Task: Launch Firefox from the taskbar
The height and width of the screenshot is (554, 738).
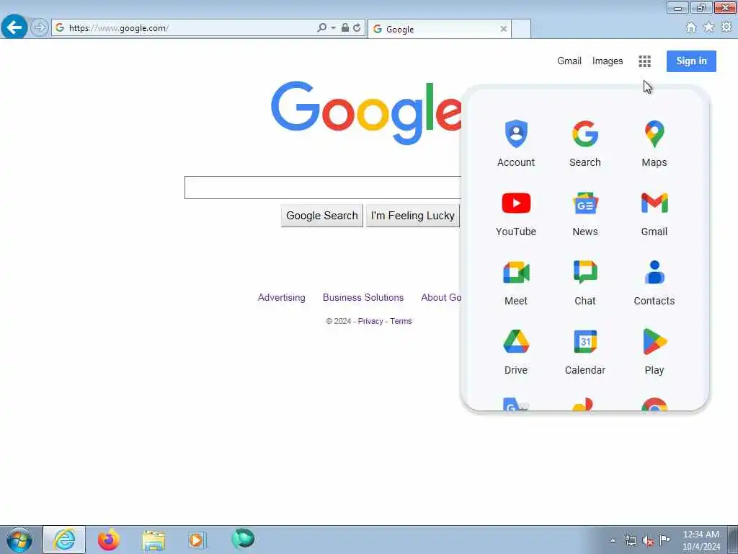Action: click(x=109, y=540)
